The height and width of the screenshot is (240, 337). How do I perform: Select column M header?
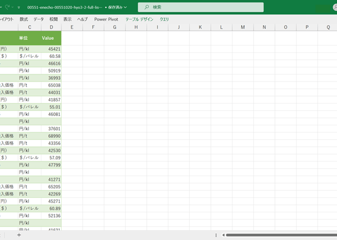click(243, 27)
